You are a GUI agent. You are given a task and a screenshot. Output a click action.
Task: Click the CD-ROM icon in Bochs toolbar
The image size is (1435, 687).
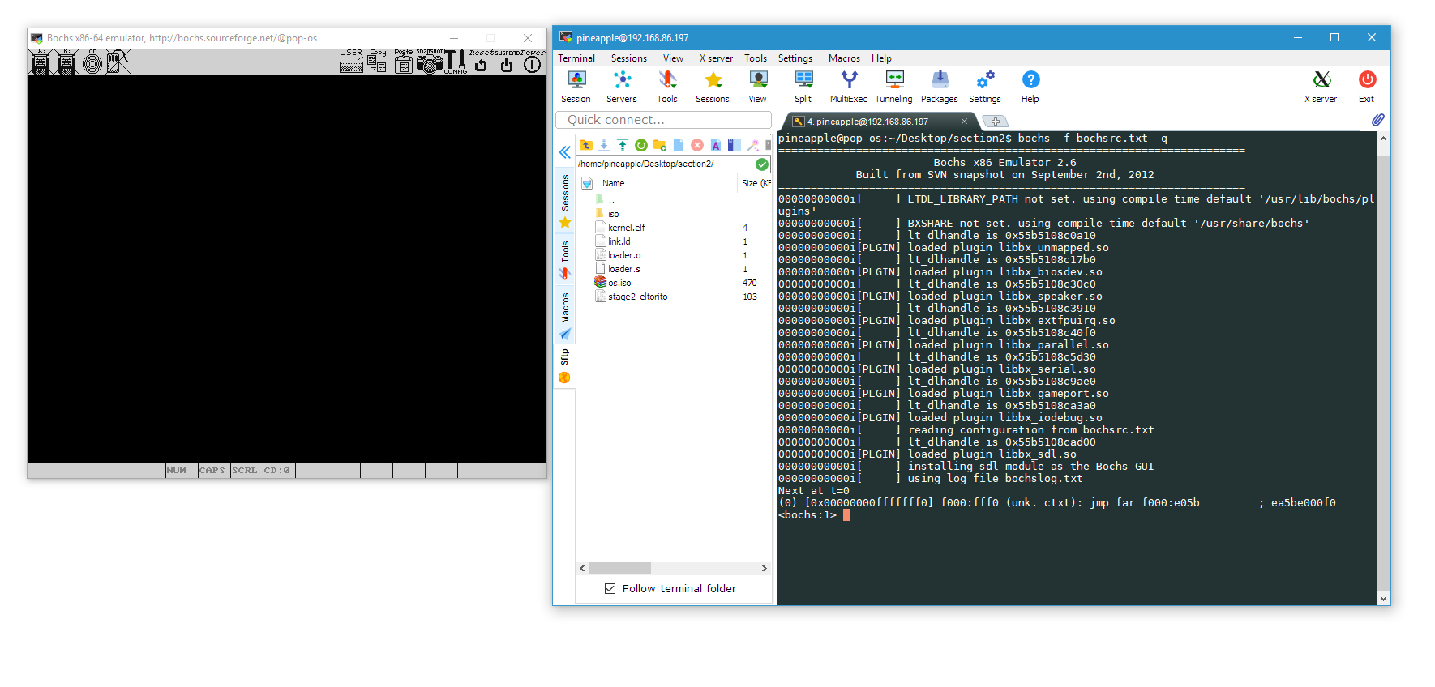(92, 62)
